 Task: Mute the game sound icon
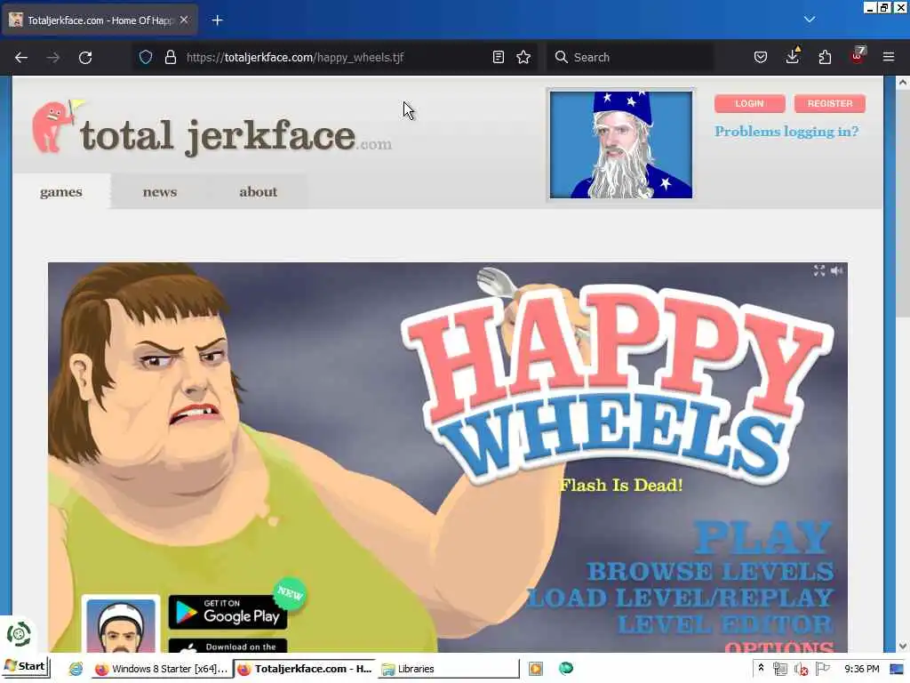(836, 270)
